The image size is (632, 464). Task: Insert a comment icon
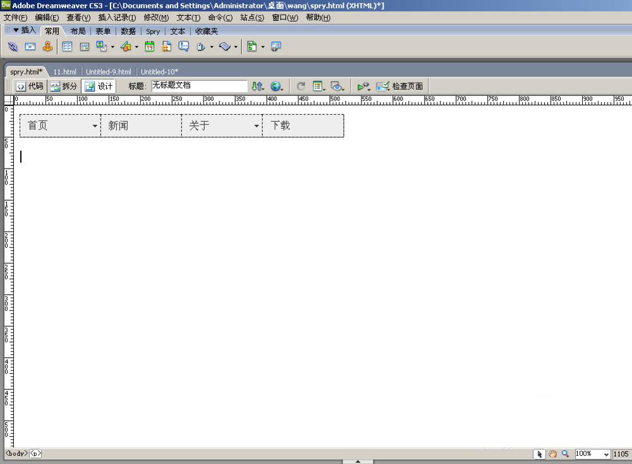pyautogui.click(x=184, y=47)
